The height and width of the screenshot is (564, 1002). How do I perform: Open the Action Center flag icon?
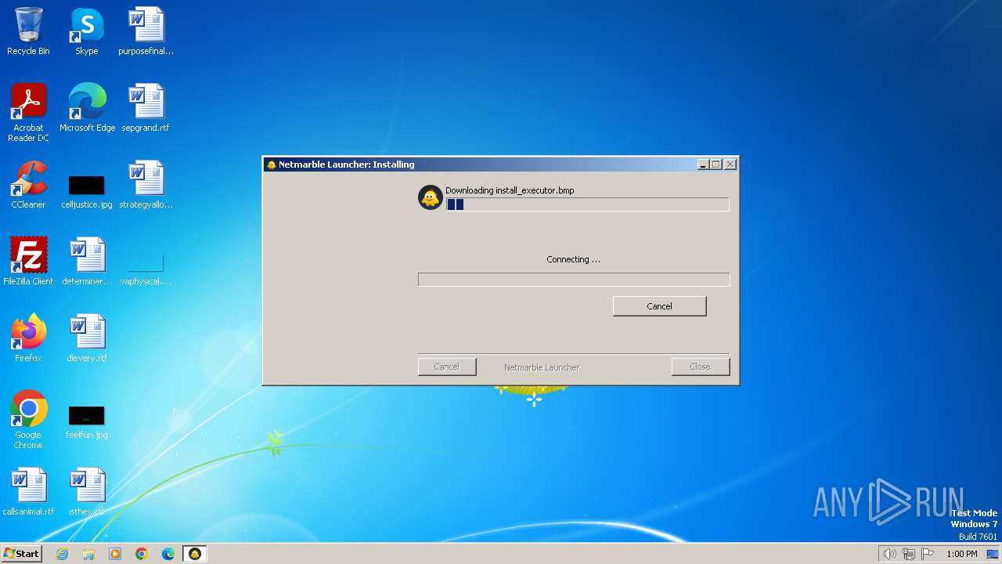[928, 554]
